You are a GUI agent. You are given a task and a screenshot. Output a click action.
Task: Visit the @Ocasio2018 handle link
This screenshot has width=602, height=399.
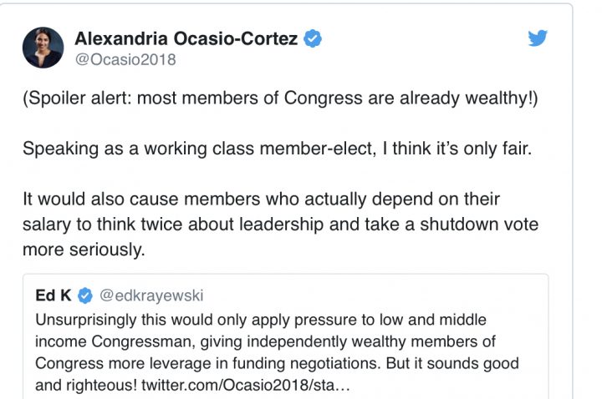[x=125, y=60]
